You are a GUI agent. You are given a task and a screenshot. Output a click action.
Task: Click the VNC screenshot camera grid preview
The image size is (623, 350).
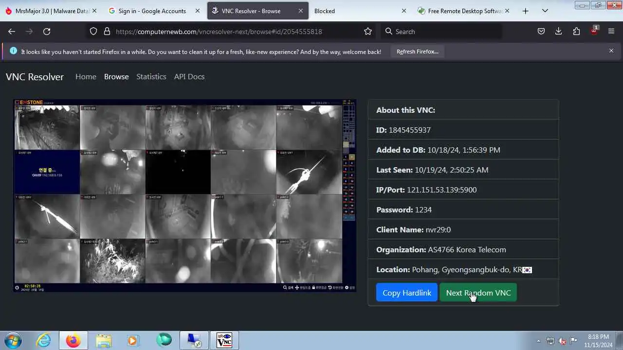[x=185, y=196]
